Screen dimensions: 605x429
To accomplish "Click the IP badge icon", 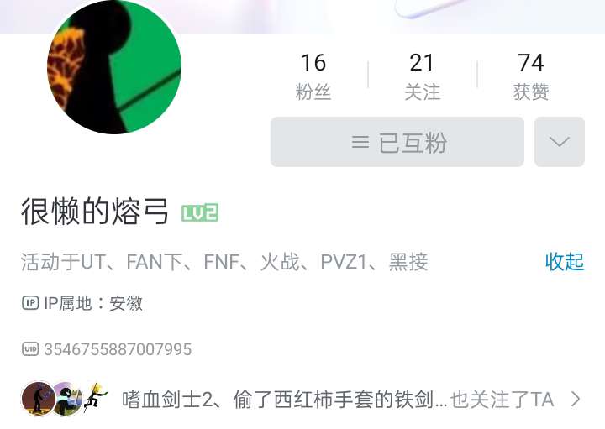I will tap(30, 303).
